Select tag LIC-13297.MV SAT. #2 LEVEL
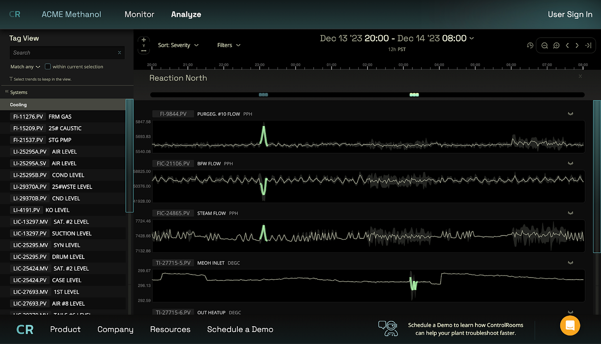Screen dimensions: 601x344 tap(63, 222)
